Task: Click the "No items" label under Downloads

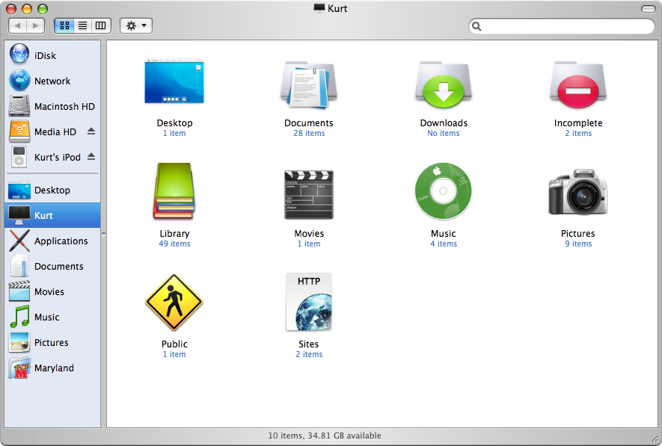Action: pos(444,133)
